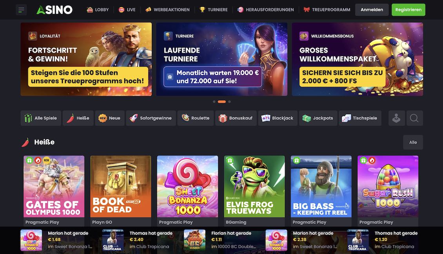Open the Willkommensbonus banner
Screen dimensions: 443x254
[358, 59]
